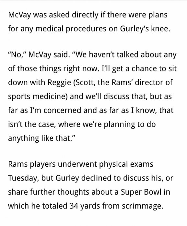Click the words "sports medicine)"

pos(38,97)
